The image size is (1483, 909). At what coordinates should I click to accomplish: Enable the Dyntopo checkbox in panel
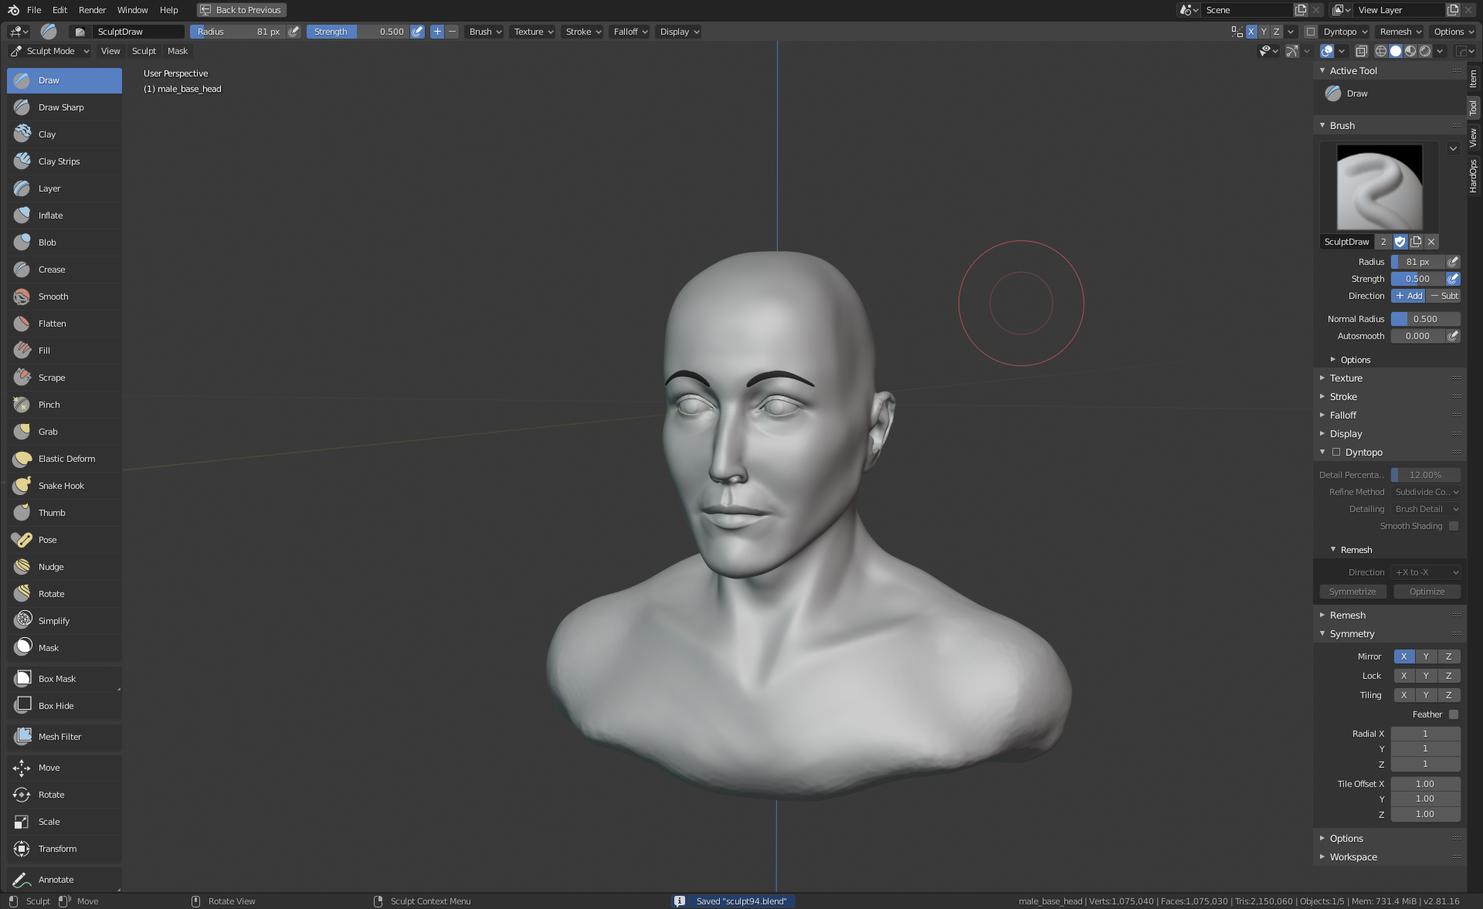(x=1336, y=453)
